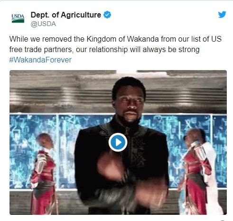Image resolution: width=233 pixels, height=221 pixels.
Task: Open the Dept. of Agriculture profile name
Action: click(66, 15)
